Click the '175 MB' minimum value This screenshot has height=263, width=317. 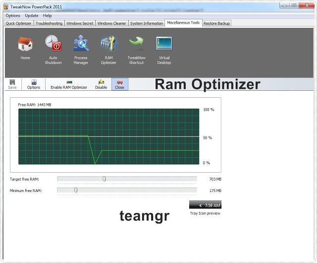(x=215, y=191)
